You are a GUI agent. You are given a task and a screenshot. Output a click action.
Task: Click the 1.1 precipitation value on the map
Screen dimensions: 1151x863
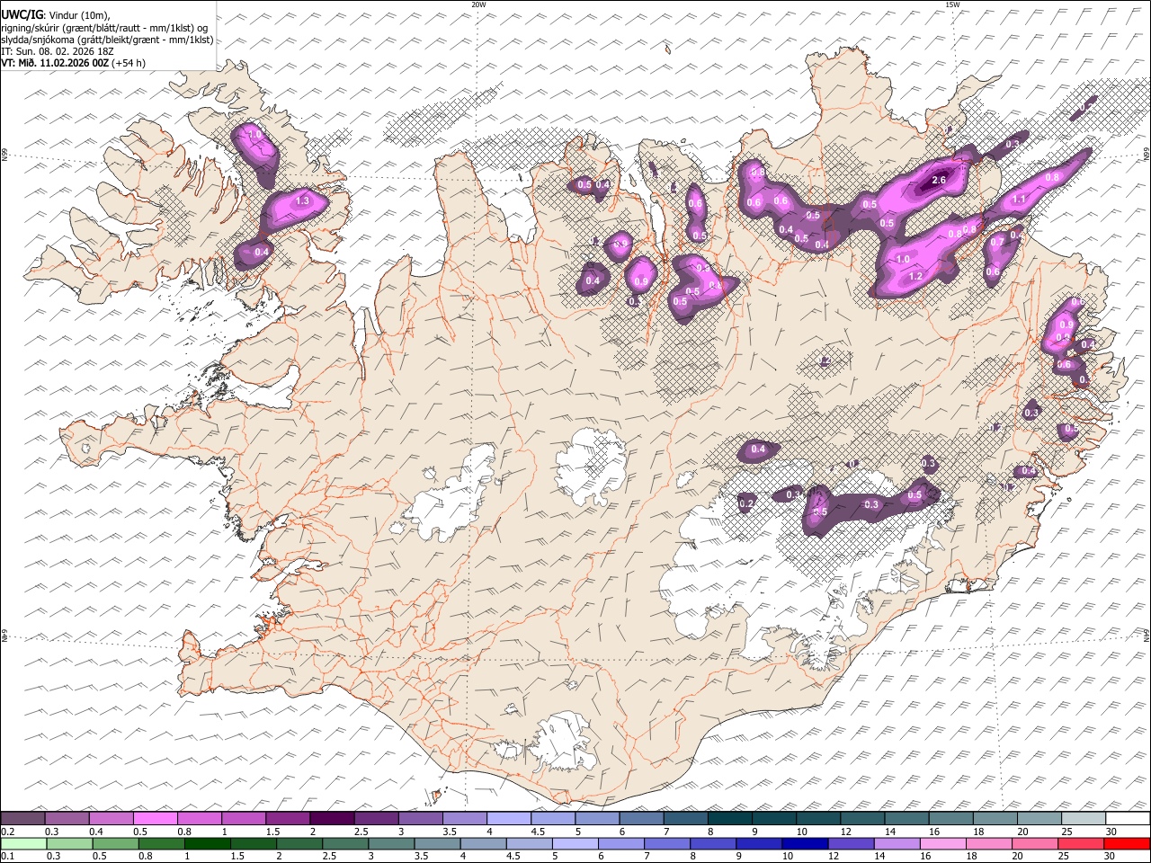coord(1019,200)
